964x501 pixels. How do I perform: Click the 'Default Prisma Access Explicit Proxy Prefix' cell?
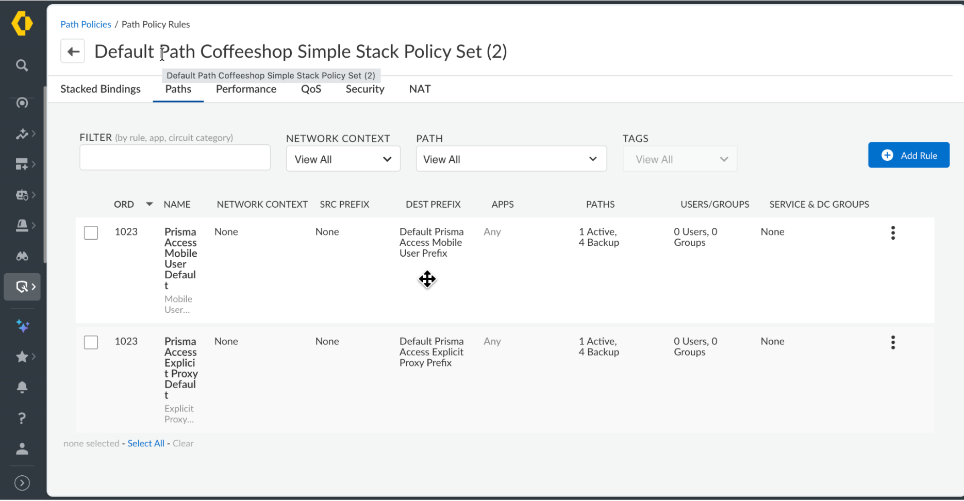coord(431,352)
